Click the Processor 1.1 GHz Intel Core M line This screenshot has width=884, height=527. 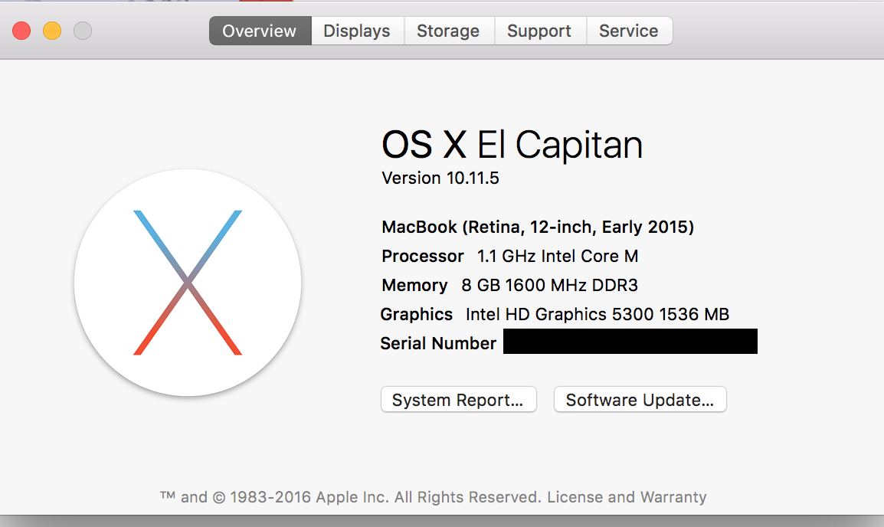pyautogui.click(x=510, y=257)
